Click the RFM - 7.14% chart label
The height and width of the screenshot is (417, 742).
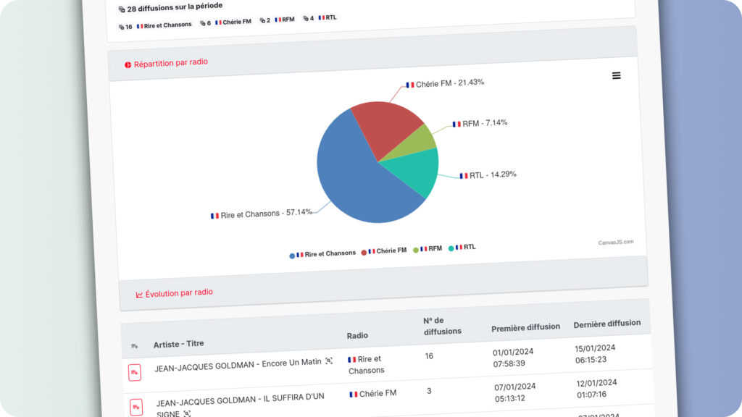point(480,123)
